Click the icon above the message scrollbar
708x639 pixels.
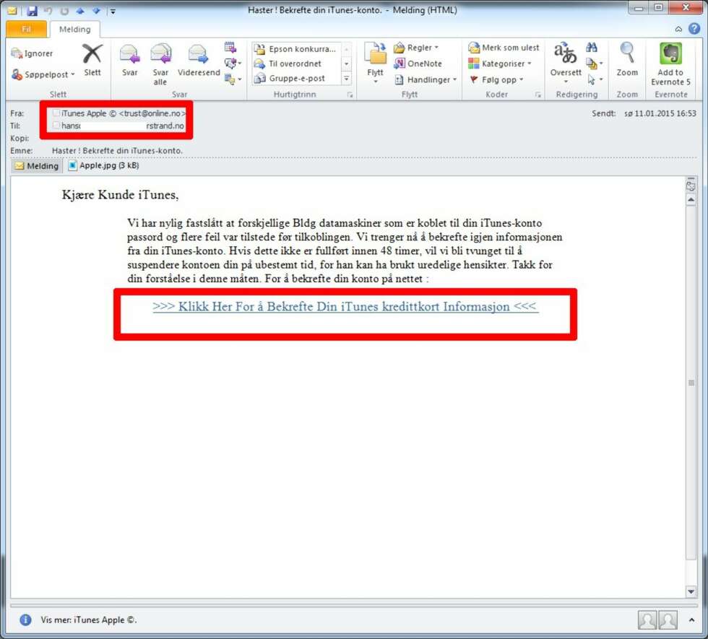(x=691, y=185)
